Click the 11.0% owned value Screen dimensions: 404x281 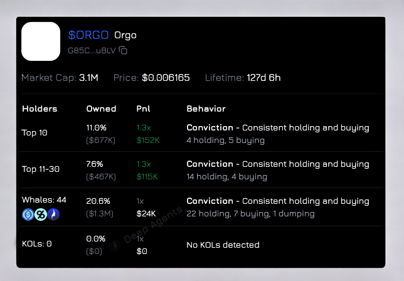(97, 128)
